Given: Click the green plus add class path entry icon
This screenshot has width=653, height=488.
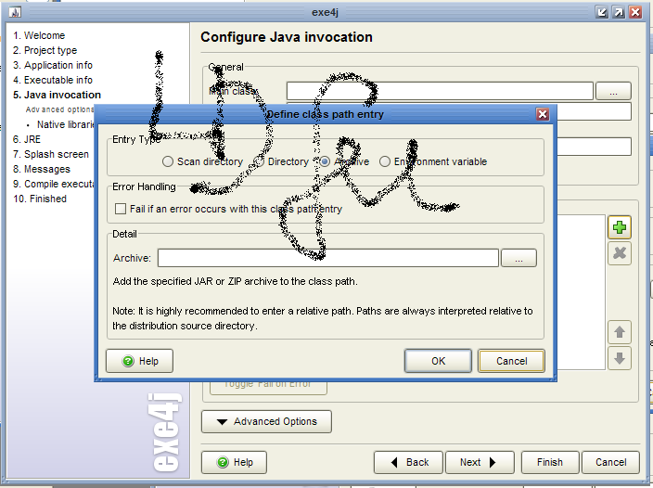Looking at the screenshot, I should (x=620, y=227).
